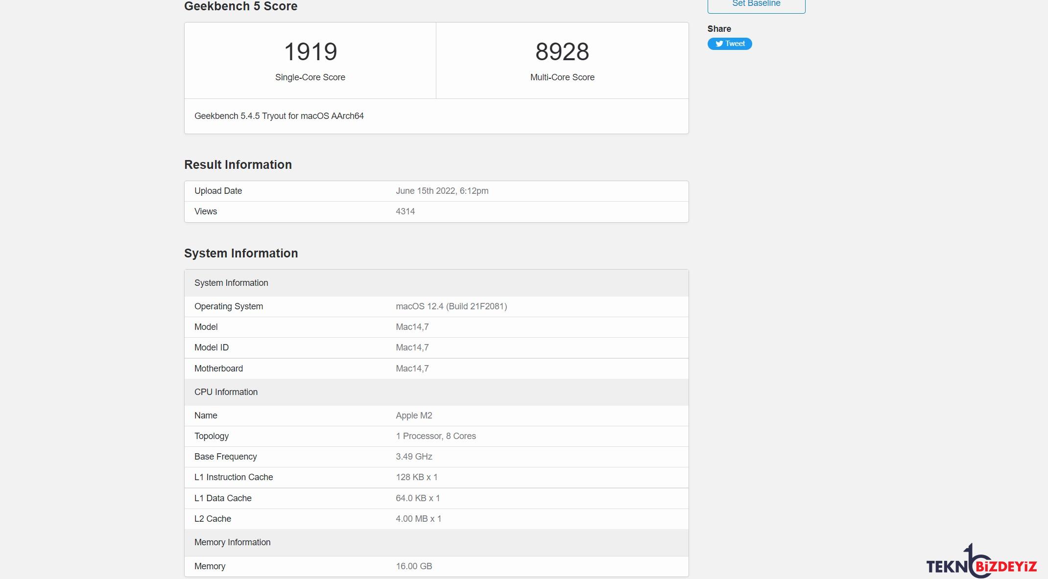Click the L1 Instruction Cache label
The width and height of the screenshot is (1048, 579).
(x=234, y=477)
